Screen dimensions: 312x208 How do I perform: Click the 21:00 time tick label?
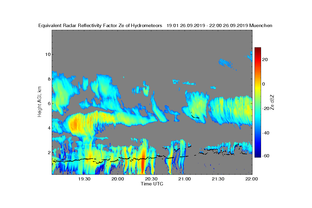pyautogui.click(x=185, y=179)
